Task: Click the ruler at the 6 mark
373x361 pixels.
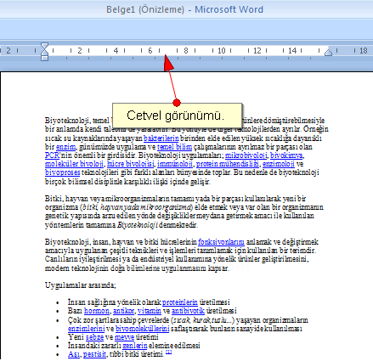Action: coord(150,51)
